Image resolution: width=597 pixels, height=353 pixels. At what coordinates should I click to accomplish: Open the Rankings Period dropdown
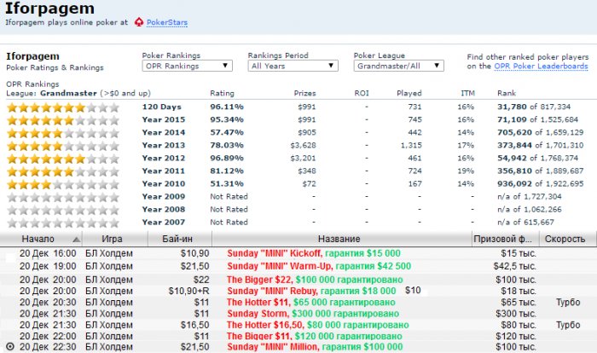click(x=293, y=66)
